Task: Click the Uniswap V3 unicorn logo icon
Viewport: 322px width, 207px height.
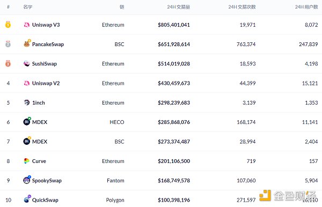Action: point(27,25)
